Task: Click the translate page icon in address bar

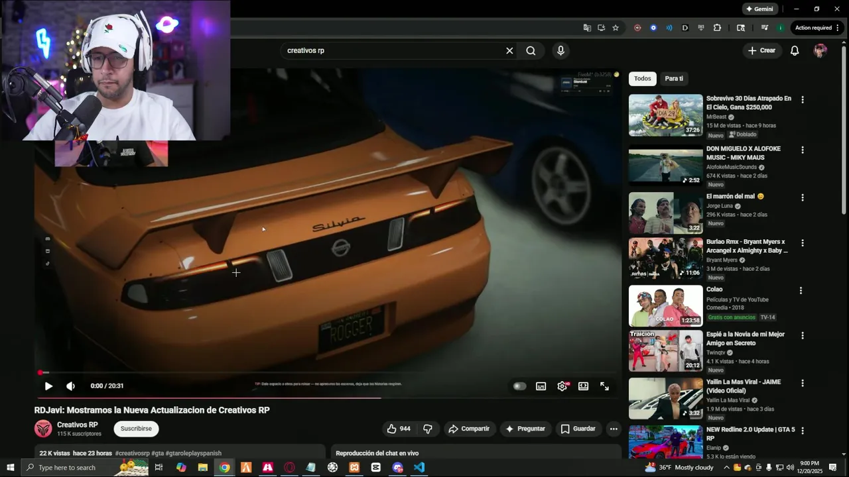Action: coord(587,28)
